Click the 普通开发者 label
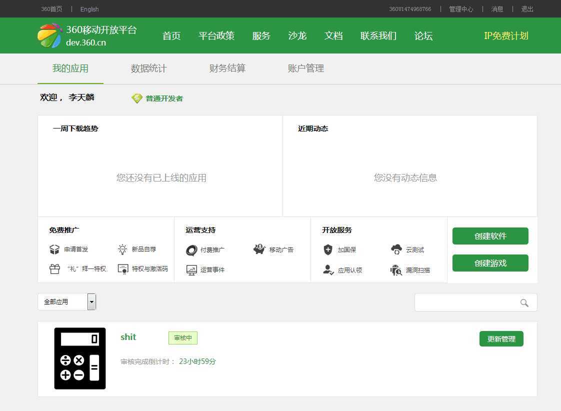 [164, 98]
